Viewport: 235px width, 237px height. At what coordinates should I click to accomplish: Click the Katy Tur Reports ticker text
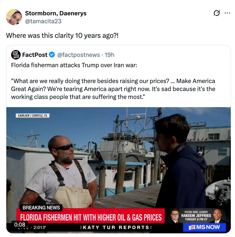pyautogui.click(x=116, y=227)
